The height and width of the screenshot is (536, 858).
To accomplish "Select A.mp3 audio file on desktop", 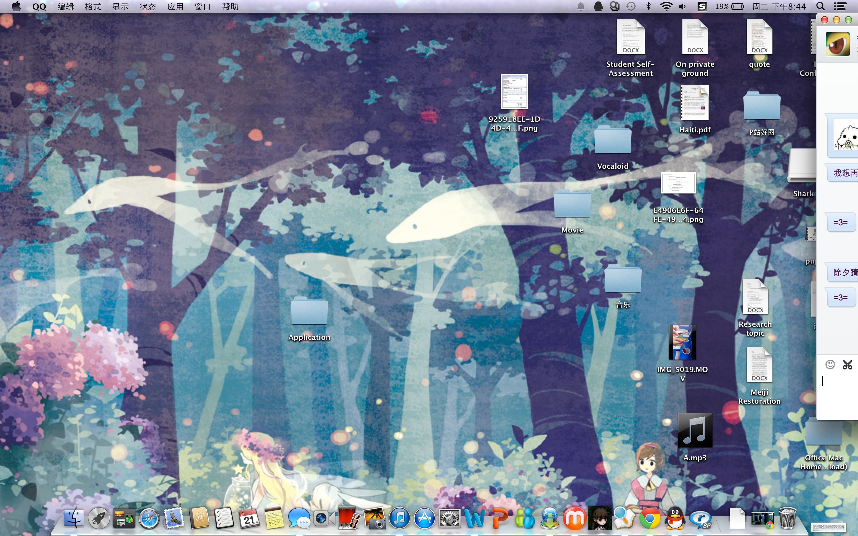I will tap(695, 437).
